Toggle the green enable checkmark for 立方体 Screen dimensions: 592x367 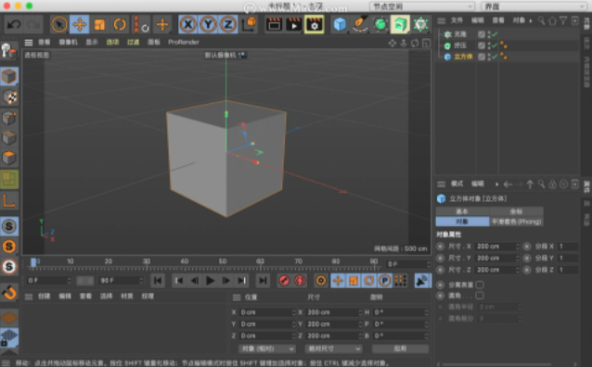[495, 57]
